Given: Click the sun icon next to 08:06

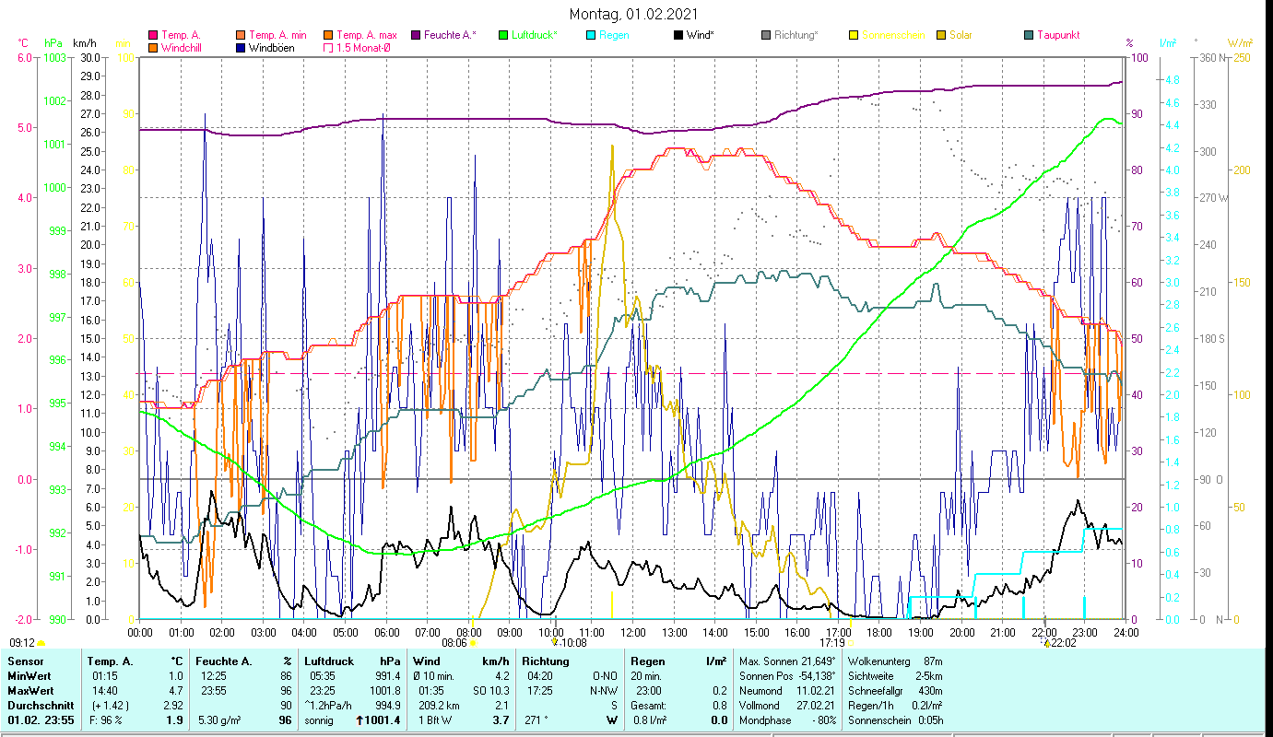Looking at the screenshot, I should pyautogui.click(x=473, y=643).
